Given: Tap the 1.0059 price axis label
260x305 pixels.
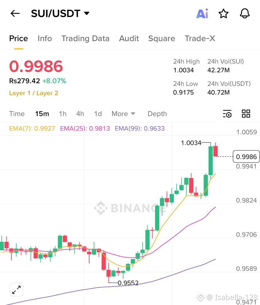Looking at the screenshot, I should pyautogui.click(x=246, y=132).
